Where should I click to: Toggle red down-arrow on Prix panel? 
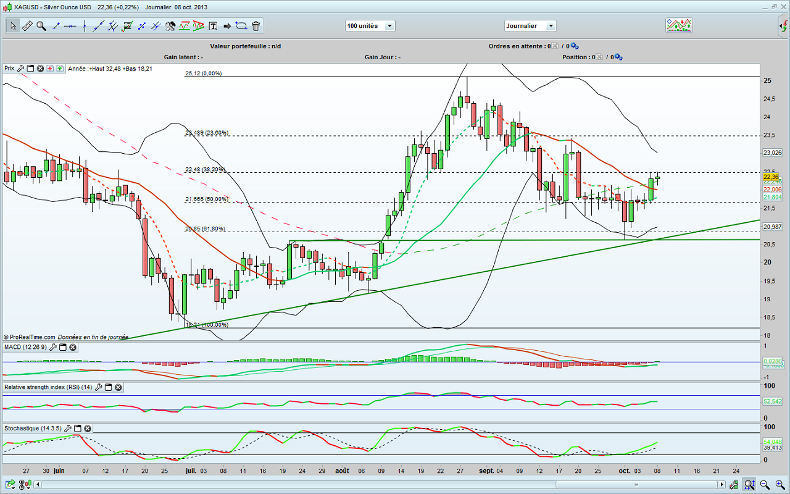point(50,69)
